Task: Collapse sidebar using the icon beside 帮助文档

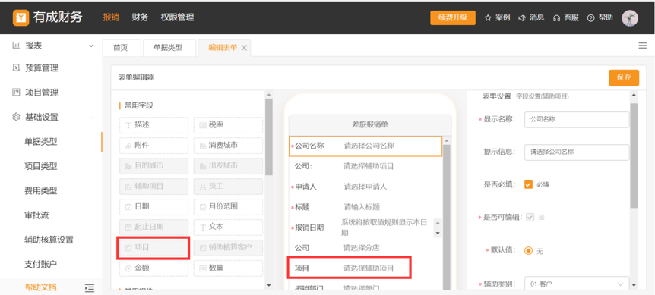Action: click(90, 287)
